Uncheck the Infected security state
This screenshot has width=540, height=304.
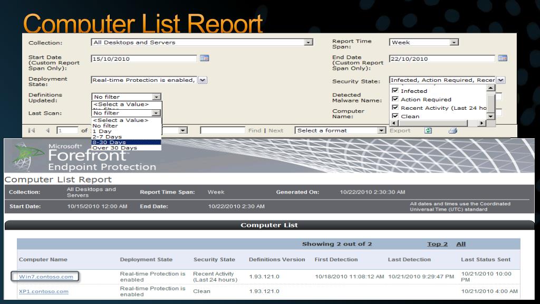tap(395, 91)
